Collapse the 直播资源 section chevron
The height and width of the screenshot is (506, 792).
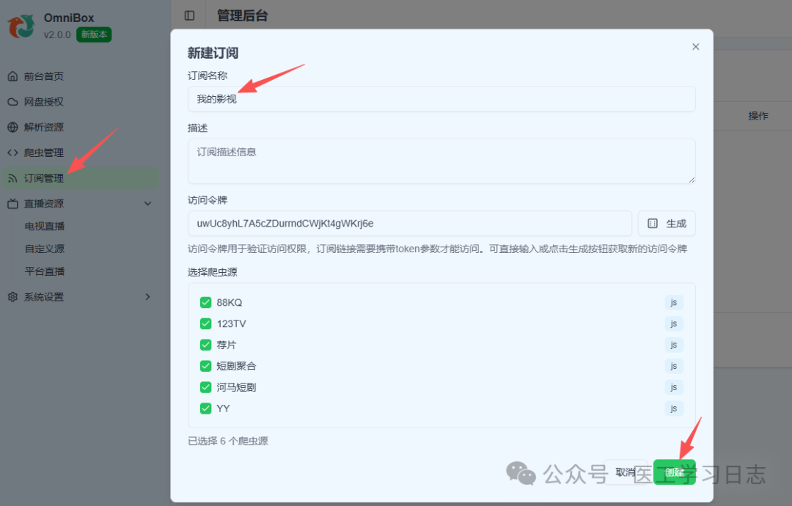147,203
